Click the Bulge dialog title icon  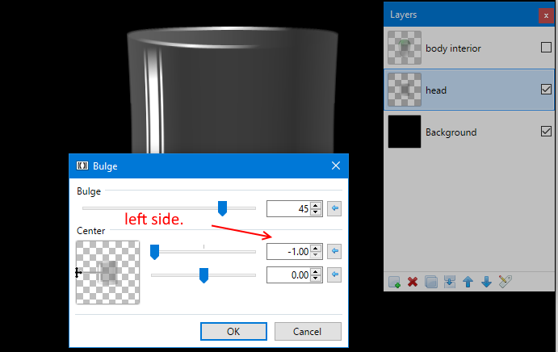tap(82, 166)
